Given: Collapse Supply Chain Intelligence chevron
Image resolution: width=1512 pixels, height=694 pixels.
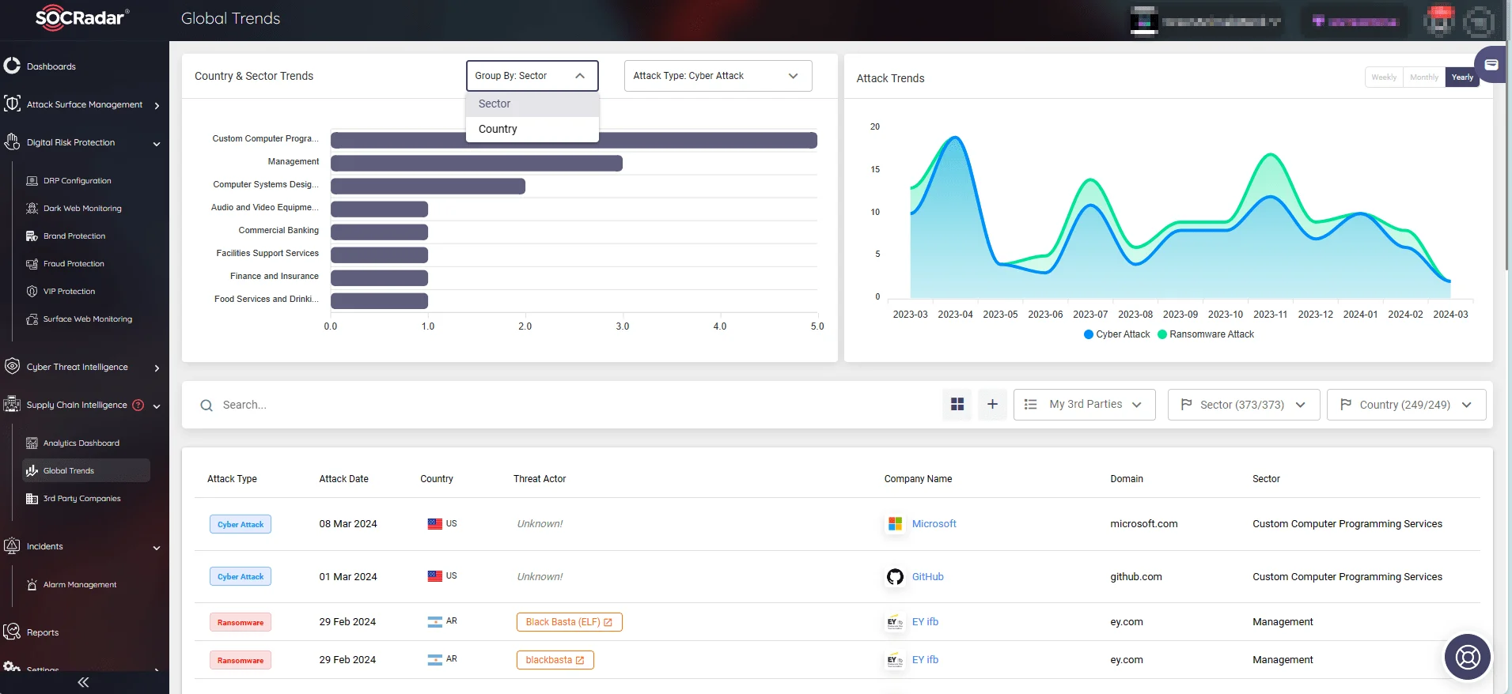Looking at the screenshot, I should coord(157,406).
